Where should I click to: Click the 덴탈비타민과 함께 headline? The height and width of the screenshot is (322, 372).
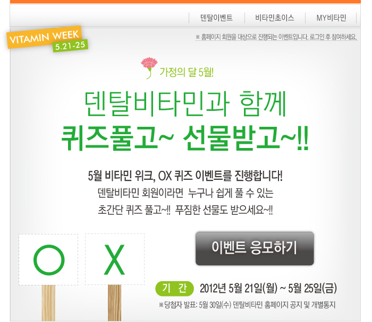tap(185, 103)
